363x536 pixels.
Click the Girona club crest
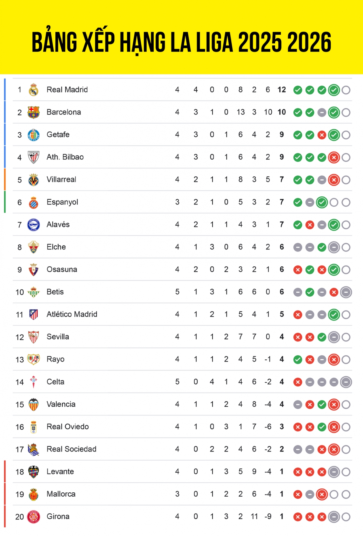34,517
